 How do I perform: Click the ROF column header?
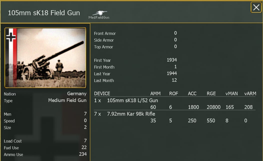(174, 94)
